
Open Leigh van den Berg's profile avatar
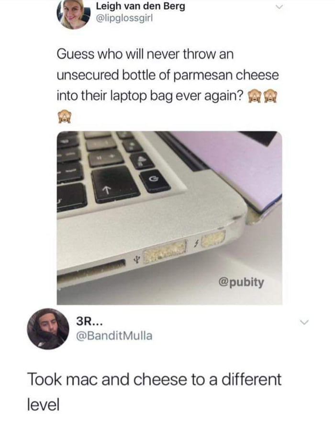tap(74, 13)
